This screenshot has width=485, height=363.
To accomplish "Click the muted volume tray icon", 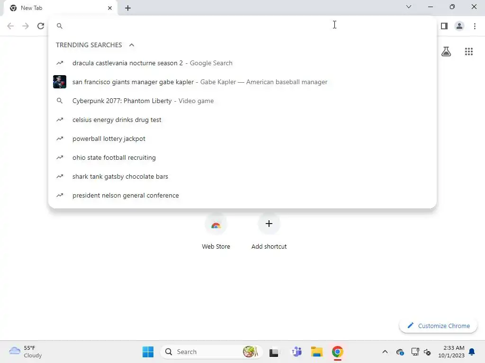I will click(x=427, y=352).
